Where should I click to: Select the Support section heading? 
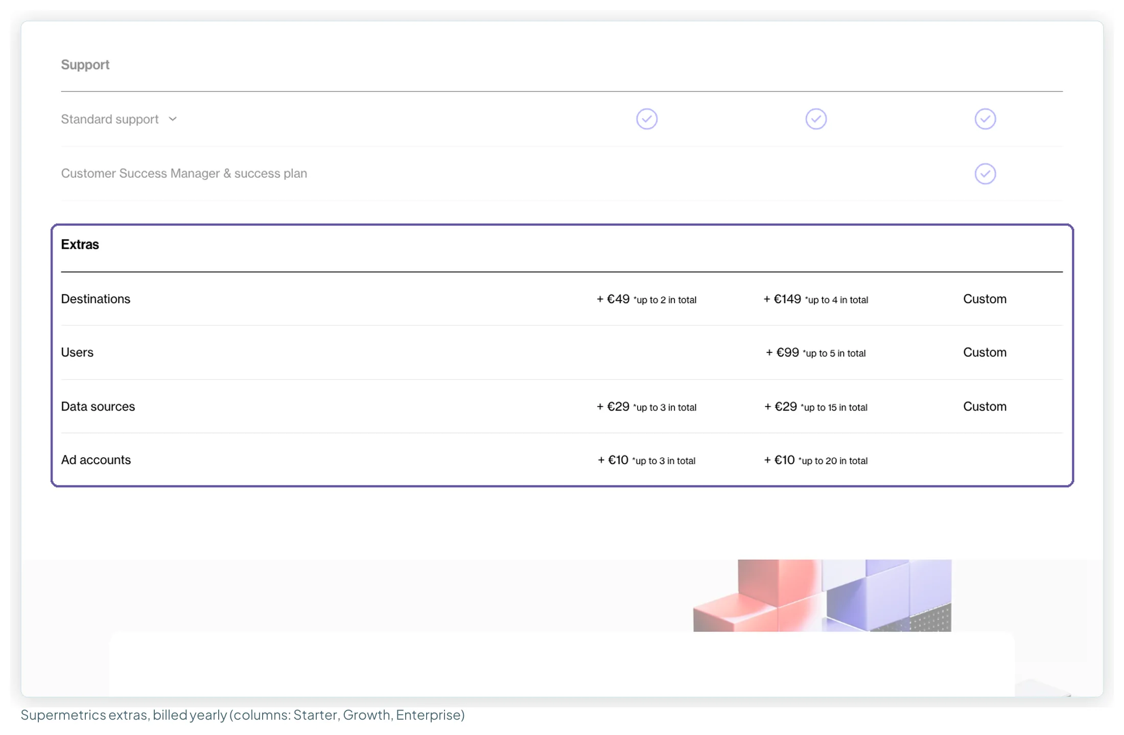click(85, 65)
